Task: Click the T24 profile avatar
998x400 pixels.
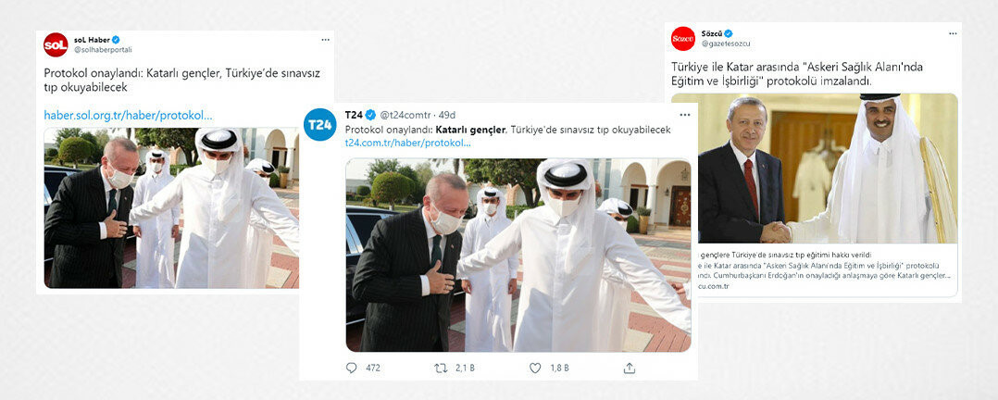Action: point(320,125)
